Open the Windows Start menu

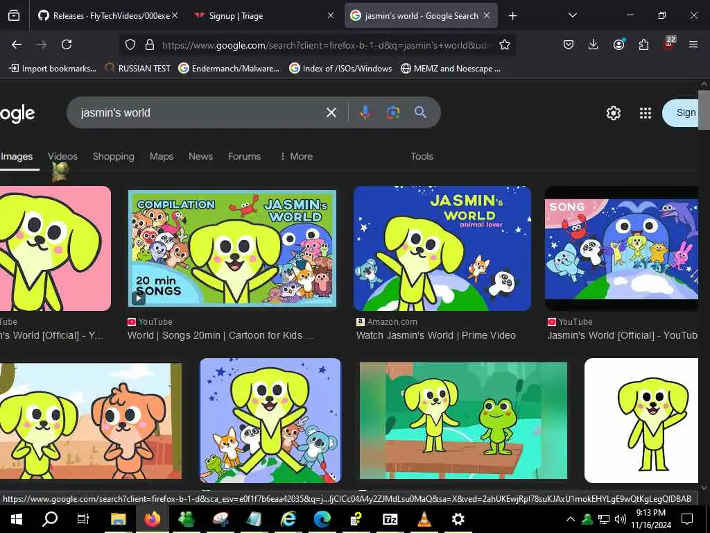17,518
